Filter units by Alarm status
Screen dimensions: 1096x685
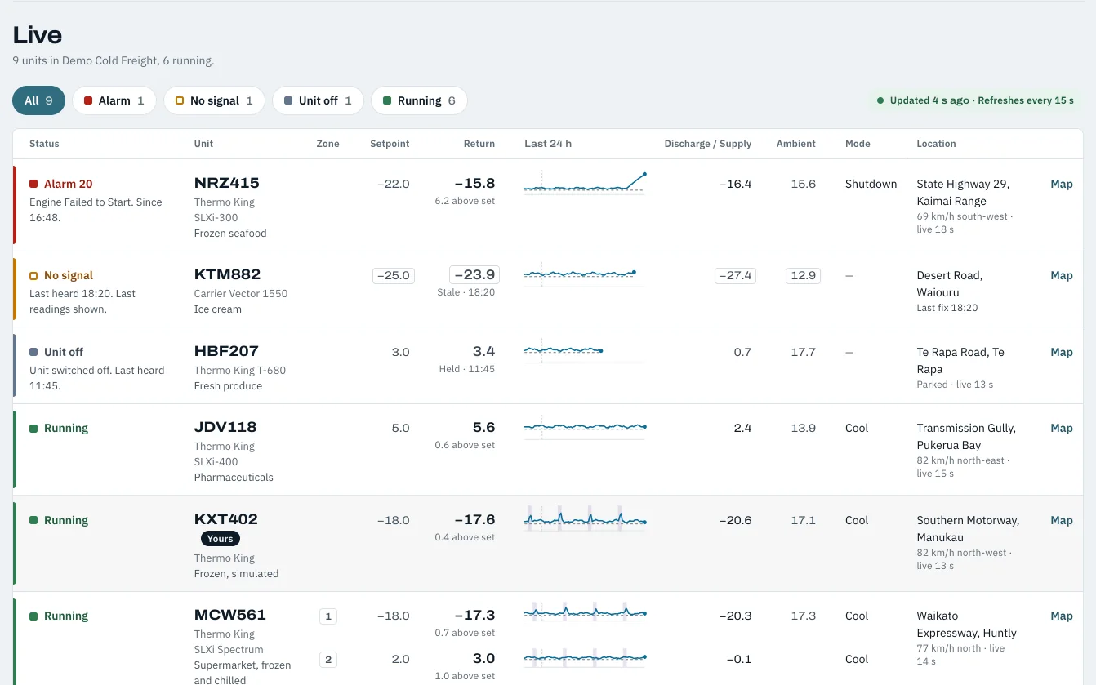[114, 100]
